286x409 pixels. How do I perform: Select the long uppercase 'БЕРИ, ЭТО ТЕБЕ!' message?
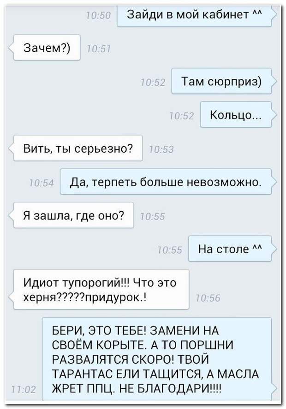coord(157,359)
